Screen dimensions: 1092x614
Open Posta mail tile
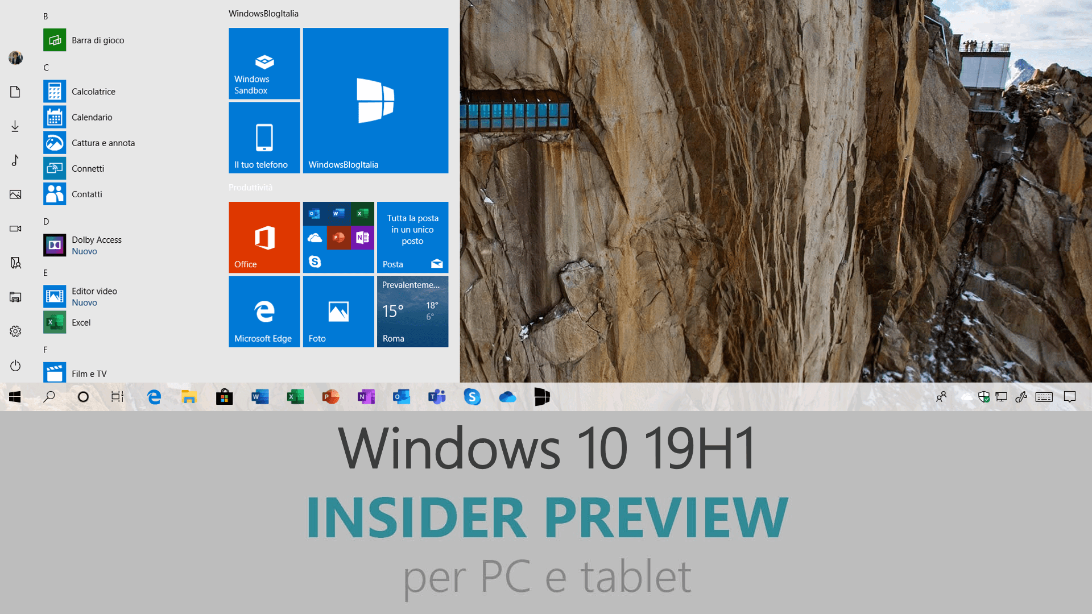point(412,237)
